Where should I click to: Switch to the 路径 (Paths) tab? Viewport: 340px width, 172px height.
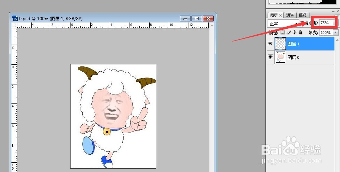pos(303,15)
